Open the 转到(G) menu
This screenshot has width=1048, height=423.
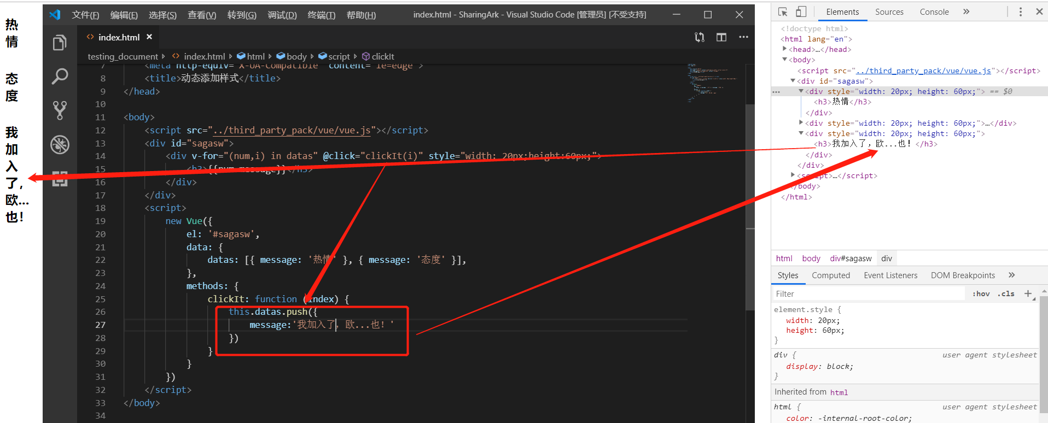(x=242, y=15)
